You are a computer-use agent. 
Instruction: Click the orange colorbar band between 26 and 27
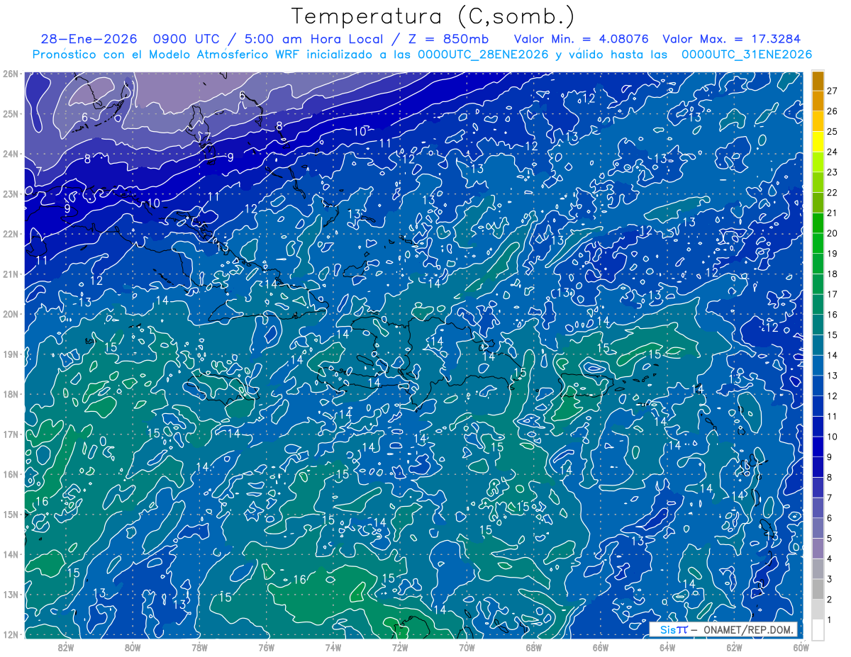click(x=818, y=101)
